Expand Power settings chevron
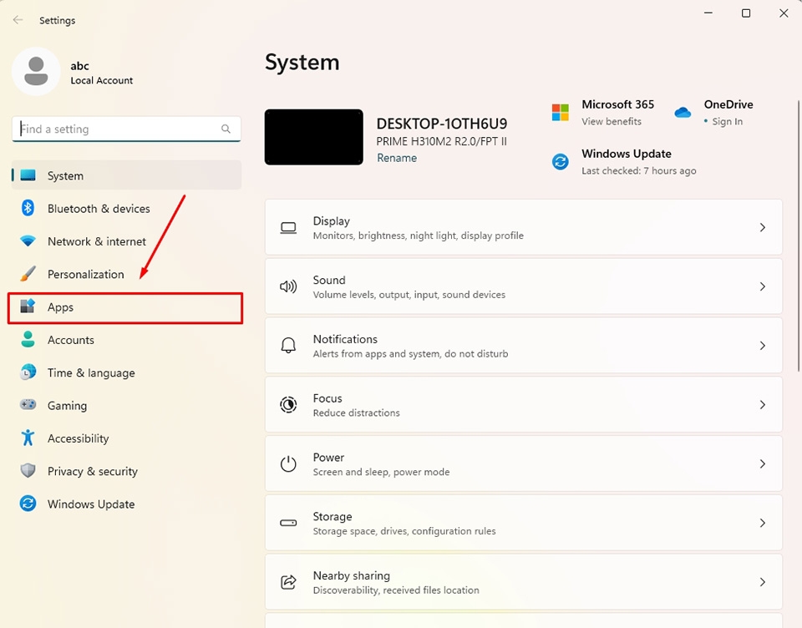Screen dimensions: 802x628 (x=762, y=463)
